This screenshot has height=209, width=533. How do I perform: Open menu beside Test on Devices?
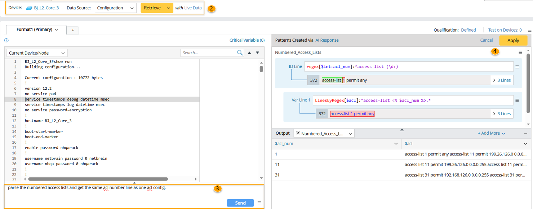point(529,30)
